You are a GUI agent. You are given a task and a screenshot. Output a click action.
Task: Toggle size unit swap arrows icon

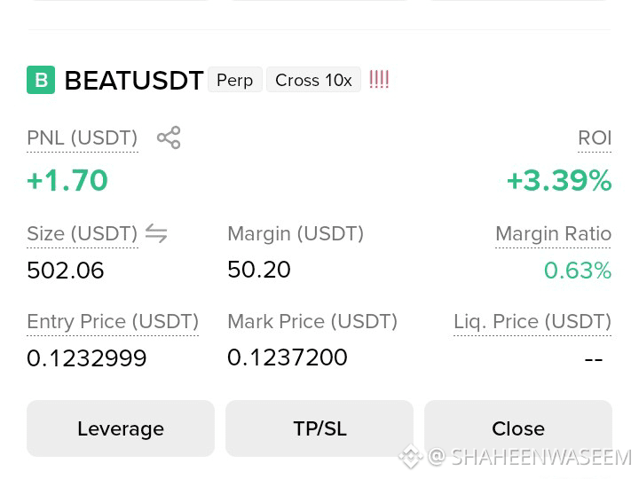click(156, 233)
